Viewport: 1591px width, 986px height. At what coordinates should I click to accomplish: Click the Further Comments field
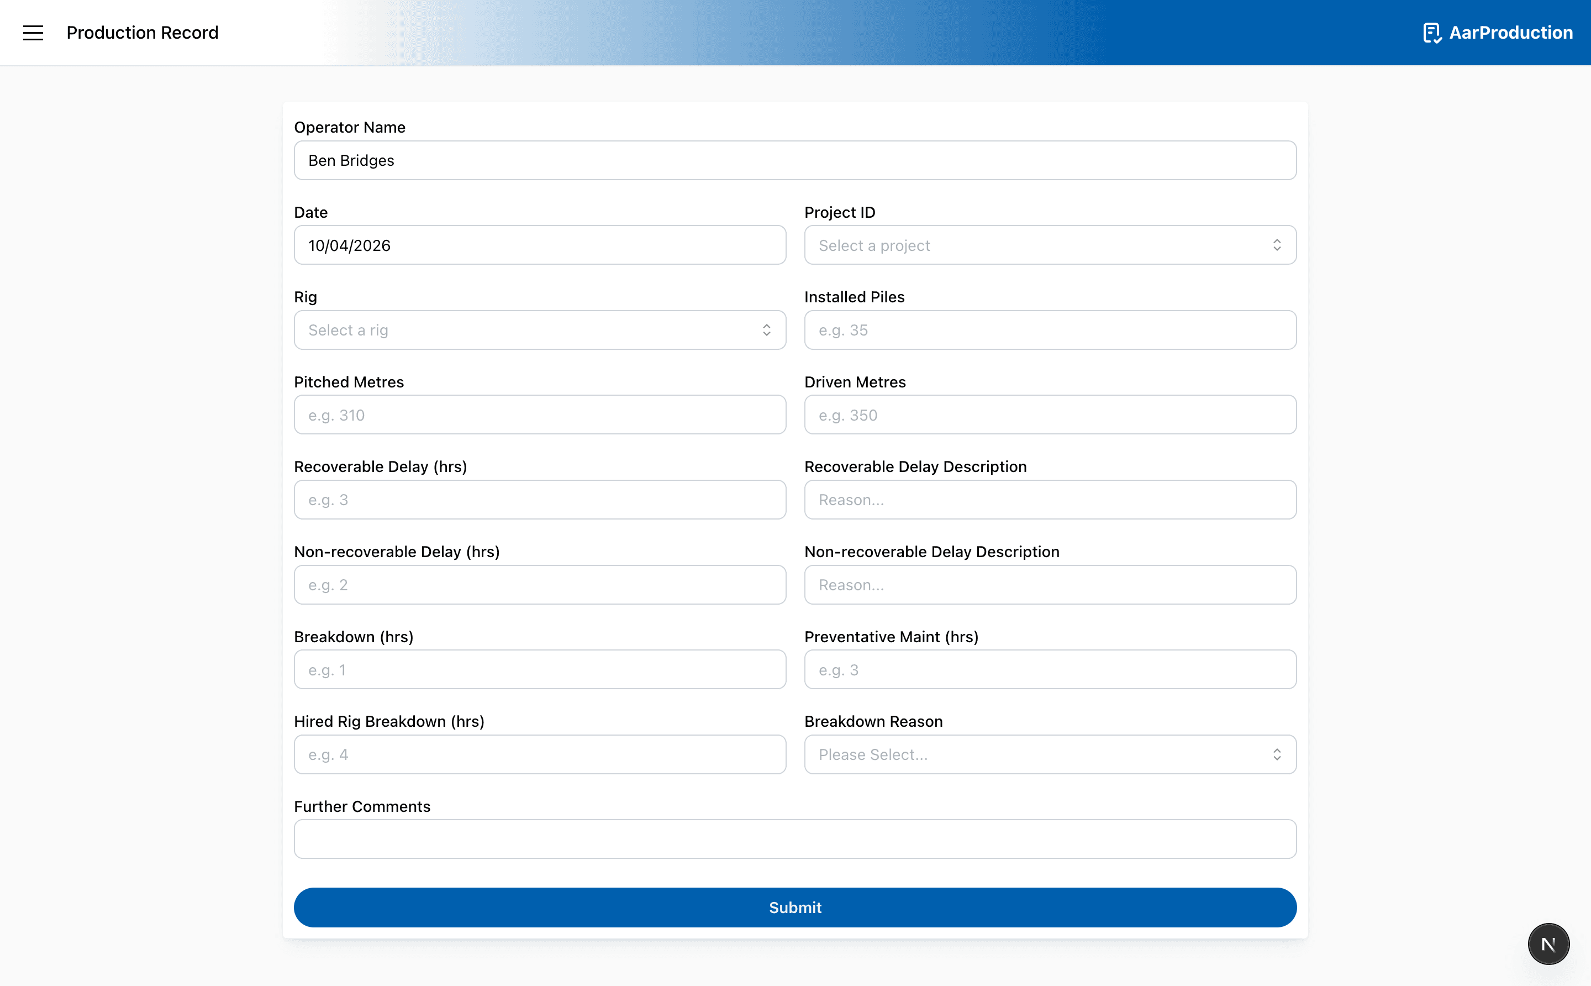(794, 838)
